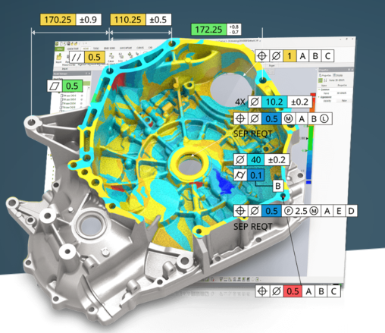
Task: Click the flatness symbol callout icon
Action: [x=55, y=86]
